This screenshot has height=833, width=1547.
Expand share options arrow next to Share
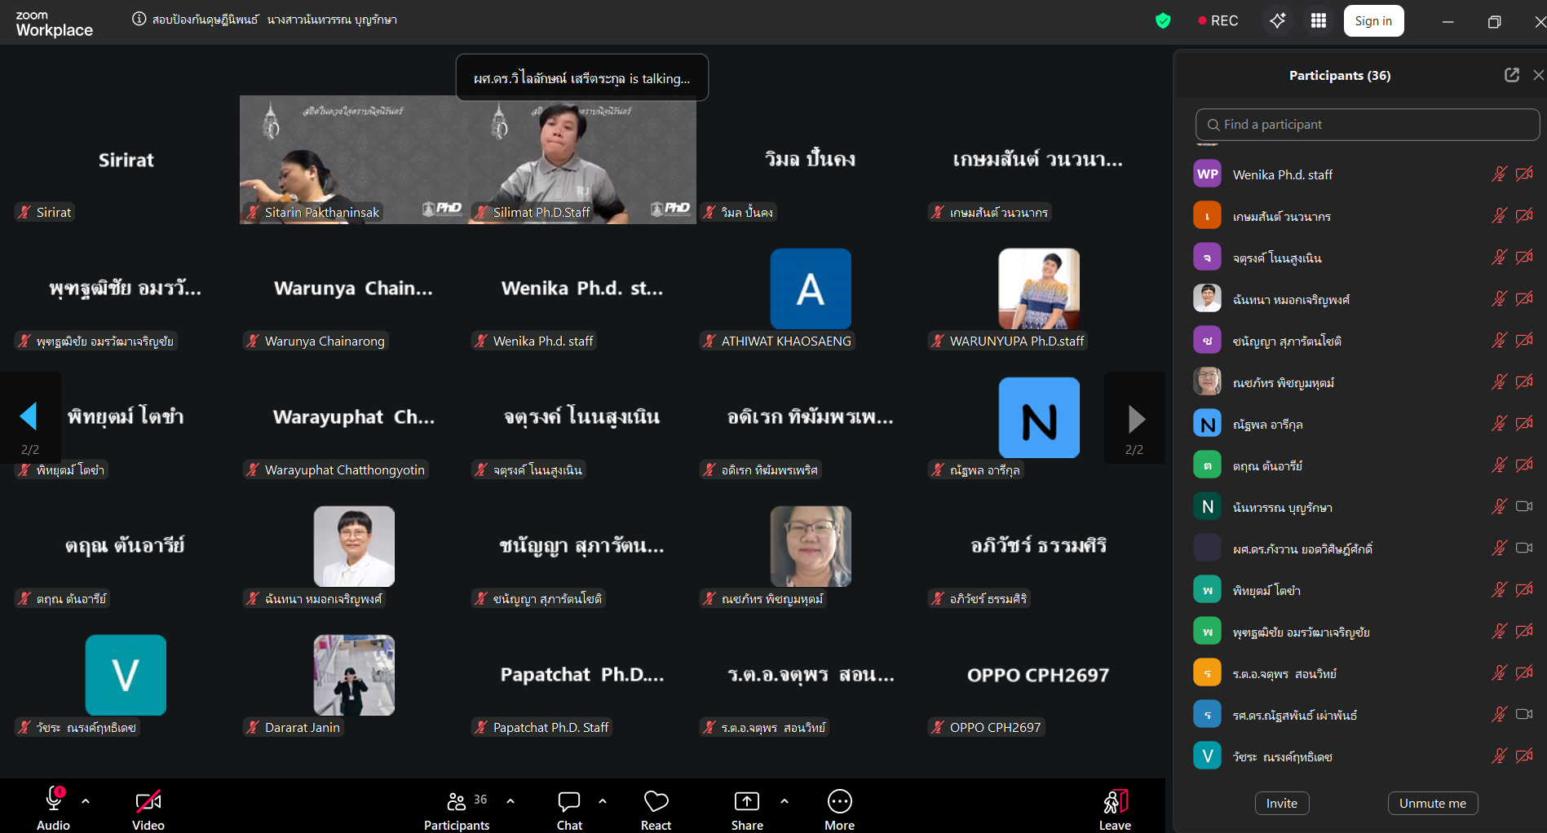pos(785,801)
